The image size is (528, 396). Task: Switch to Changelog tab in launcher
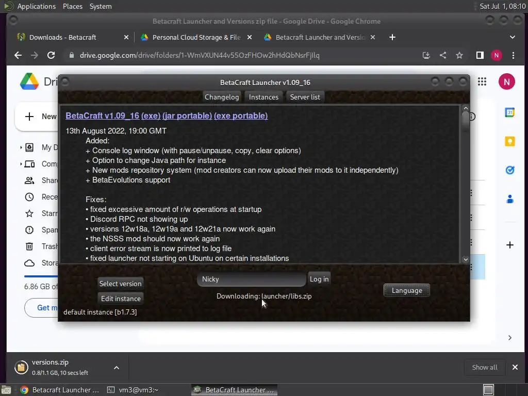(222, 97)
